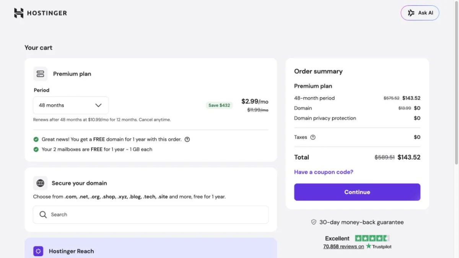
Task: Click the $2.99/mo price text
Action: pyautogui.click(x=255, y=101)
